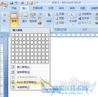Click tab stop selector L at ruler corner
98x97 pixels.
point(2,35)
